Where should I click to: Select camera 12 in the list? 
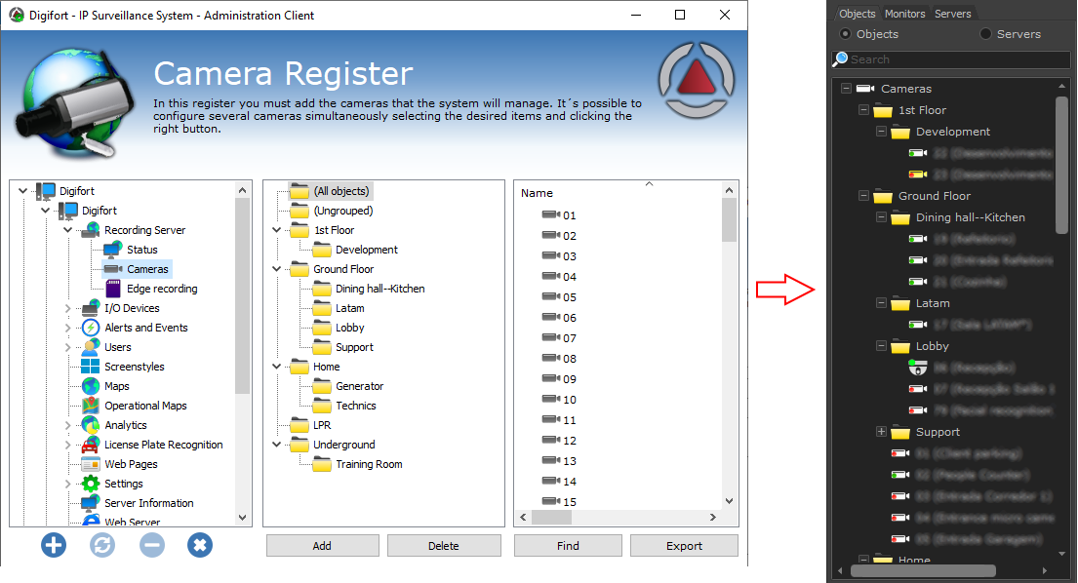[x=570, y=440]
